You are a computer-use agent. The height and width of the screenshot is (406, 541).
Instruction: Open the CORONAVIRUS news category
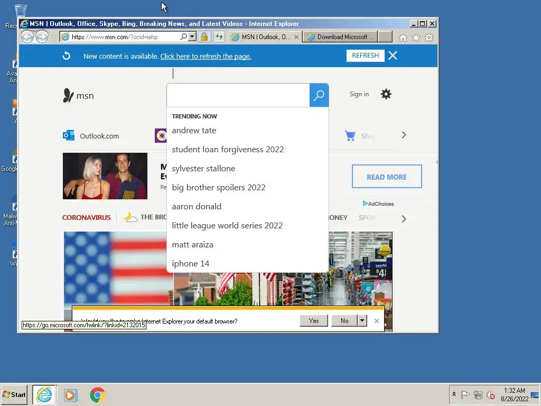click(x=86, y=217)
